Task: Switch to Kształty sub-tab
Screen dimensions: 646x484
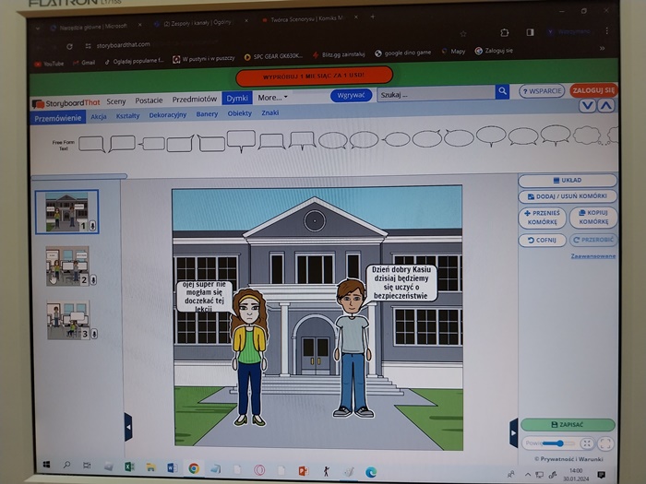Action: pyautogui.click(x=127, y=115)
